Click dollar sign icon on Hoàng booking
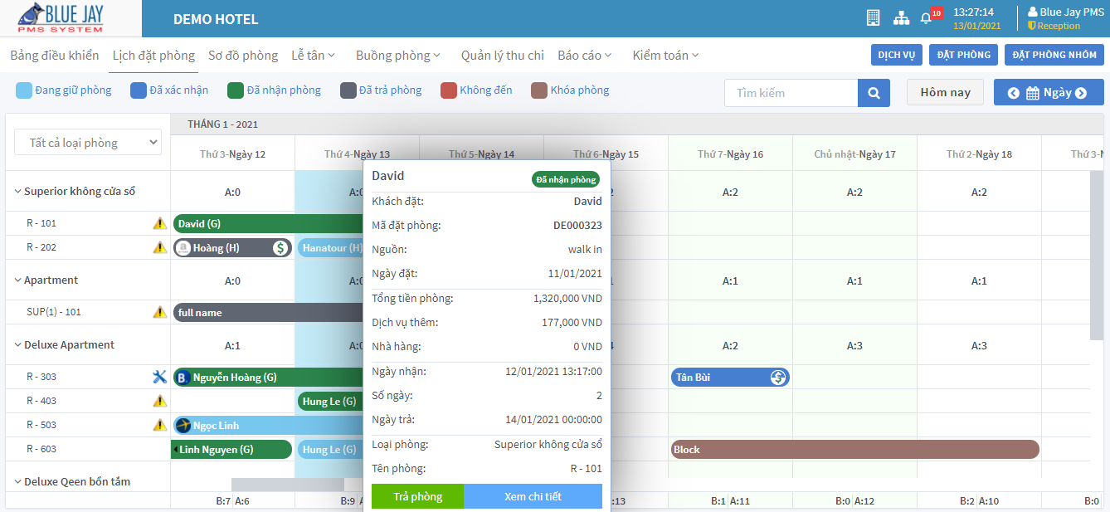 pos(280,247)
